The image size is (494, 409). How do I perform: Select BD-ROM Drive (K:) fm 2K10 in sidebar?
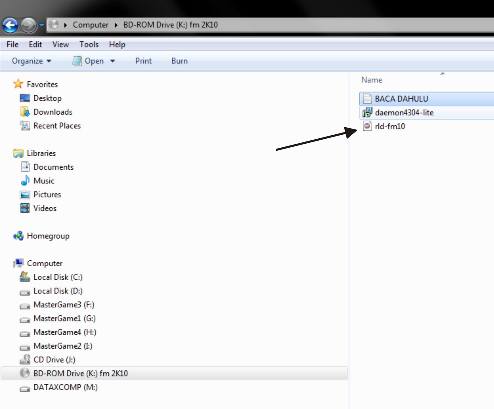[x=174, y=373]
